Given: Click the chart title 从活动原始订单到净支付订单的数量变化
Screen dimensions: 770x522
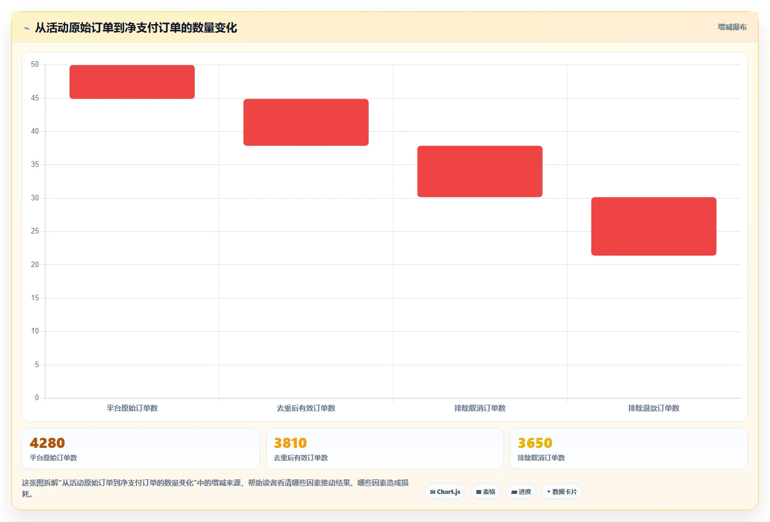Looking at the screenshot, I should click(136, 28).
